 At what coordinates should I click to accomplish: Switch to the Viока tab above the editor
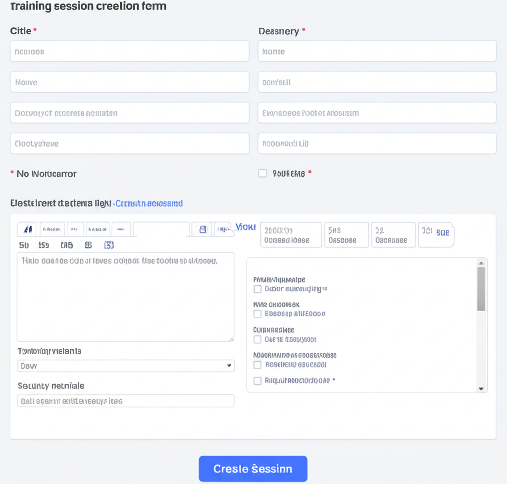tap(246, 227)
